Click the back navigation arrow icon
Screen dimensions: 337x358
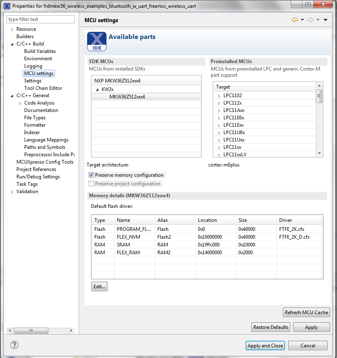[294, 19]
